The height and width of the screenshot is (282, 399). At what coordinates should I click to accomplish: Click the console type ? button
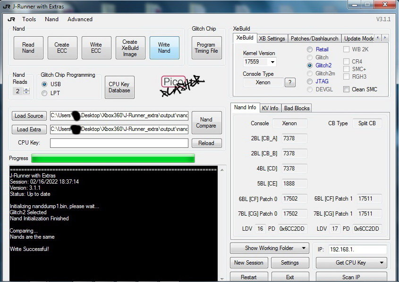(x=290, y=82)
